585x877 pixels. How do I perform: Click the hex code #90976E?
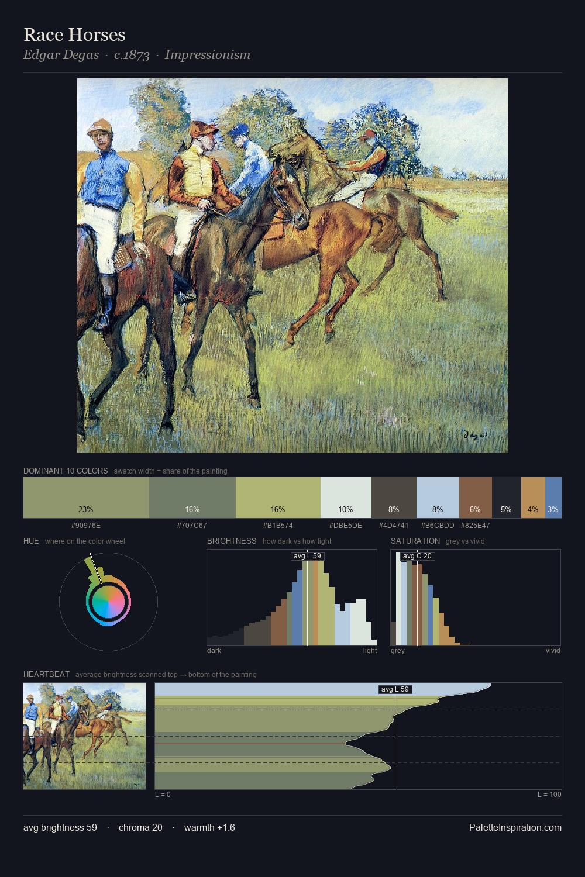click(86, 526)
